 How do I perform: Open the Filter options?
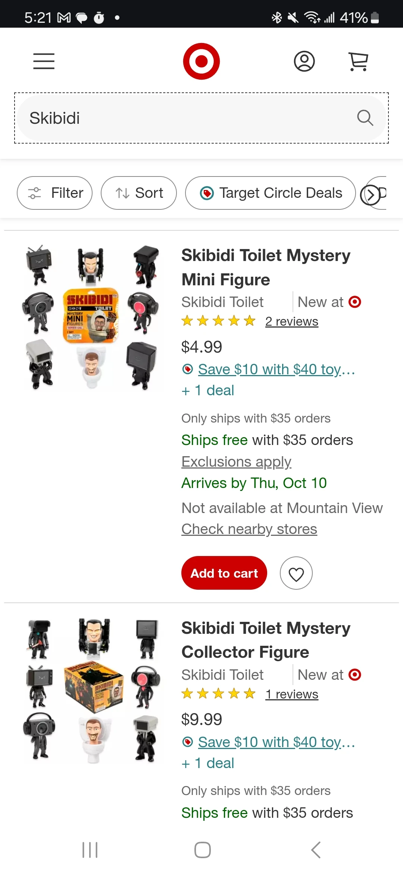(x=55, y=193)
